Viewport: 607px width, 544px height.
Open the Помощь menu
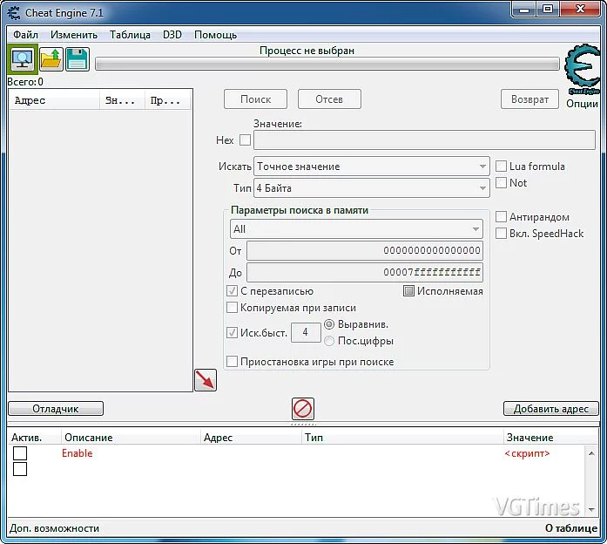click(216, 35)
